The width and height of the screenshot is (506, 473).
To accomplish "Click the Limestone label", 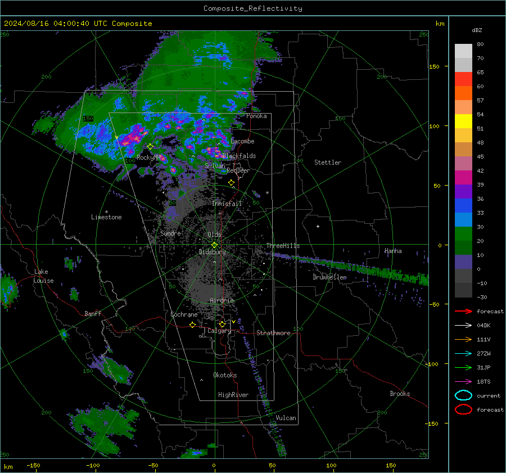I will click(x=106, y=217).
